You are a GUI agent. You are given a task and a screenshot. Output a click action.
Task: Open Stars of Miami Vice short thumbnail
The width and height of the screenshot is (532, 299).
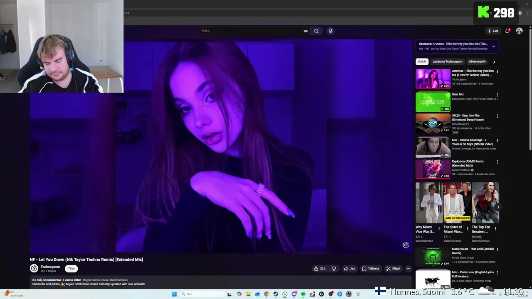click(x=457, y=203)
